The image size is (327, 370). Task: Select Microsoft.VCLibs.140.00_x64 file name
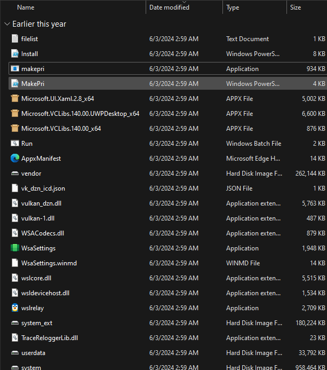coord(61,129)
